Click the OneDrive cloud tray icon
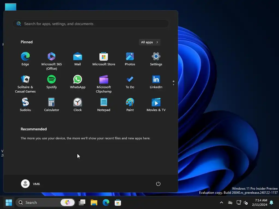The width and height of the screenshot is (279, 209). click(230, 202)
